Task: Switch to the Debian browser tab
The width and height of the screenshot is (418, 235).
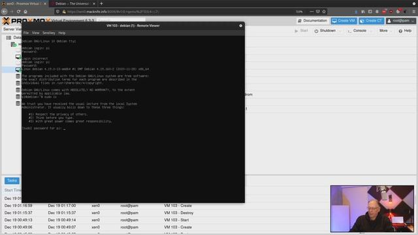Action: click(72, 4)
